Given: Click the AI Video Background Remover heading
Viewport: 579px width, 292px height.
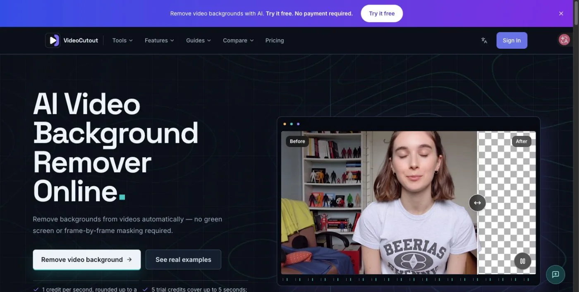Looking at the screenshot, I should (115, 147).
